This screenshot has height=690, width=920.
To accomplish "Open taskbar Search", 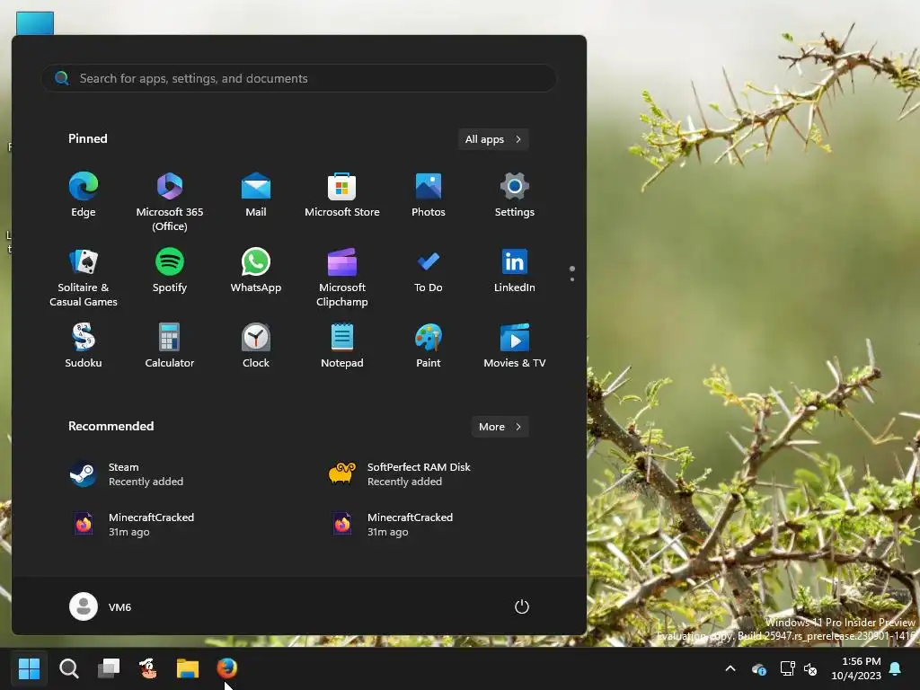I will (69, 668).
